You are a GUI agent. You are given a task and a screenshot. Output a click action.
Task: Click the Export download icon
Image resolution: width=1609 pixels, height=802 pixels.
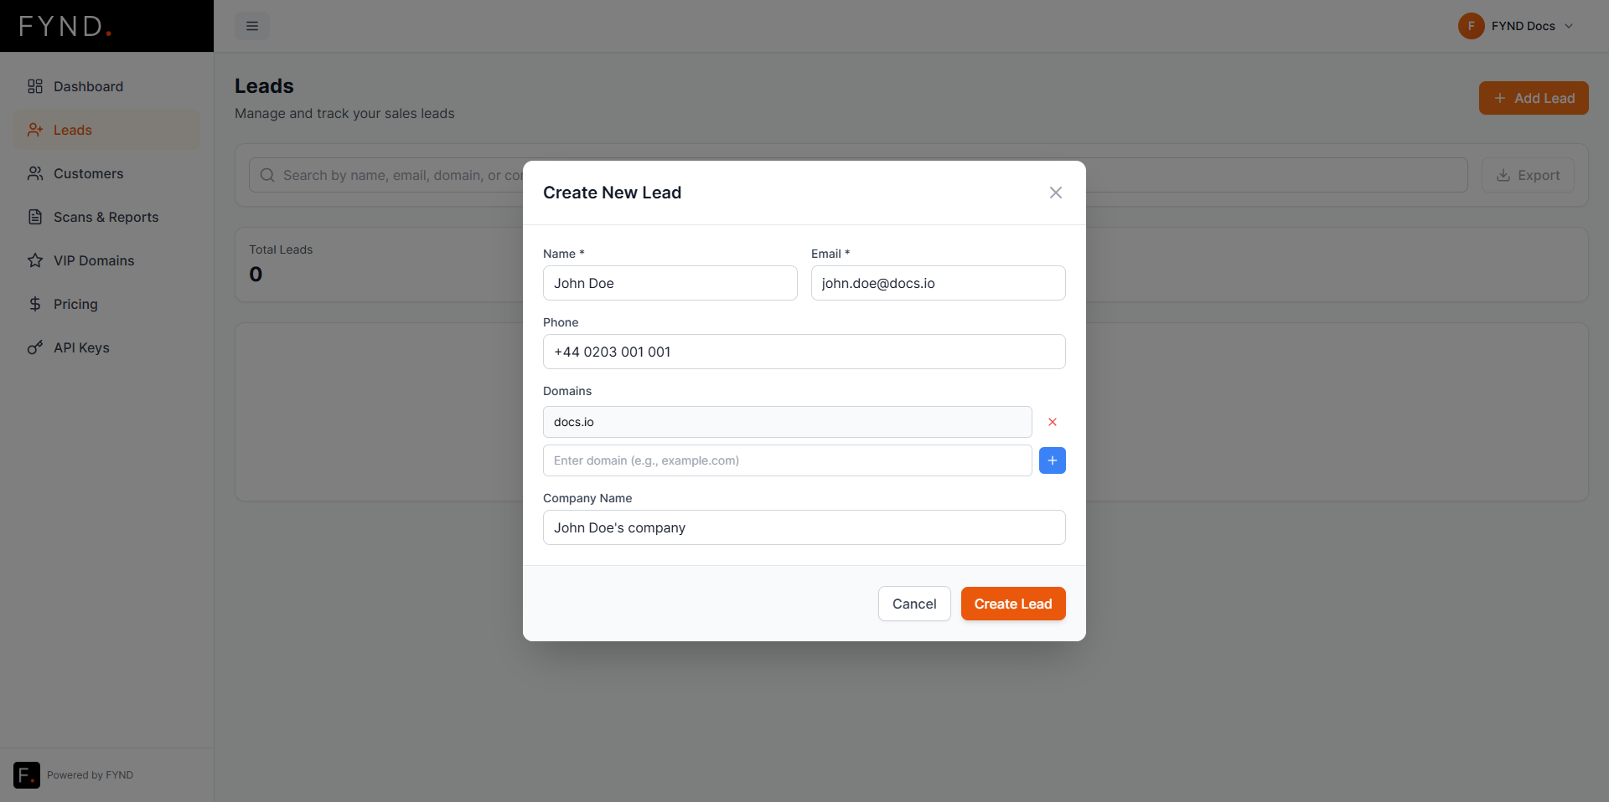pos(1503,175)
